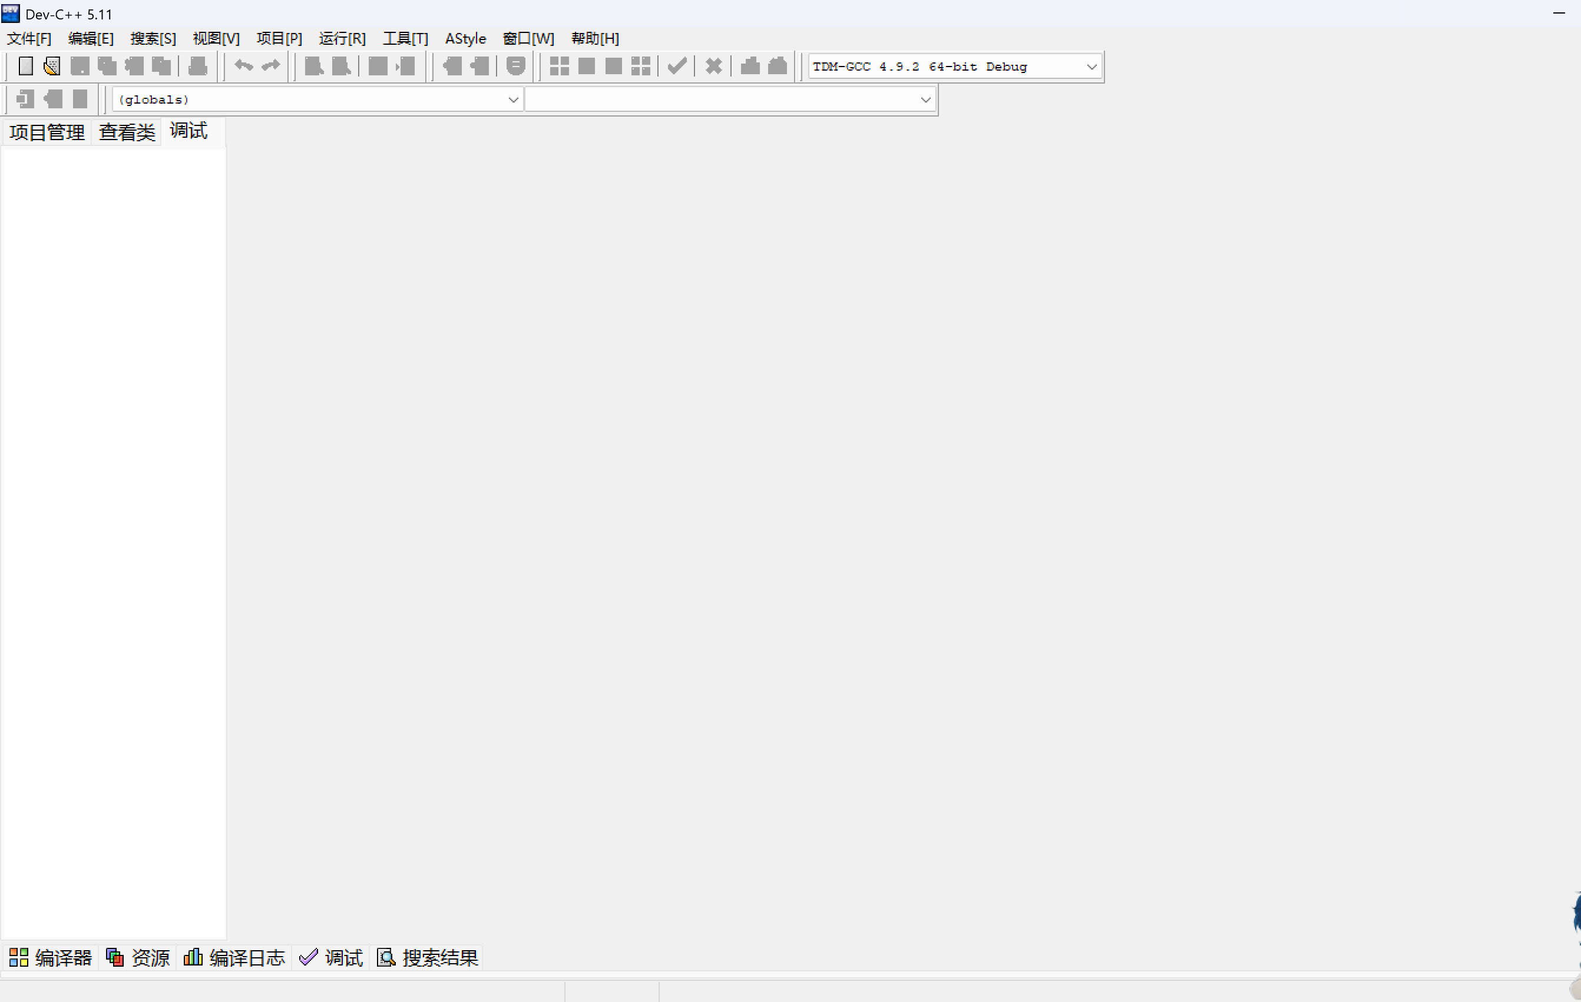Image resolution: width=1581 pixels, height=1002 pixels.
Task: Click the Open file toolbar icon
Action: coord(52,67)
